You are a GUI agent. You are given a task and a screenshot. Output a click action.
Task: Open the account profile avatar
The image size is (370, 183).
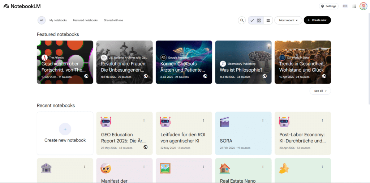point(363,6)
